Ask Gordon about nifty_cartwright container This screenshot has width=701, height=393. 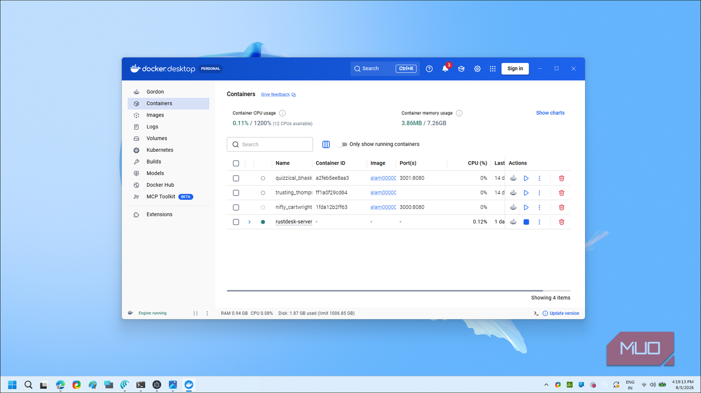[513, 207]
